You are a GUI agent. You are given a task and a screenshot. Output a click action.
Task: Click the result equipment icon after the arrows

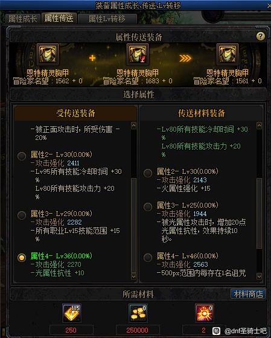click(x=228, y=54)
